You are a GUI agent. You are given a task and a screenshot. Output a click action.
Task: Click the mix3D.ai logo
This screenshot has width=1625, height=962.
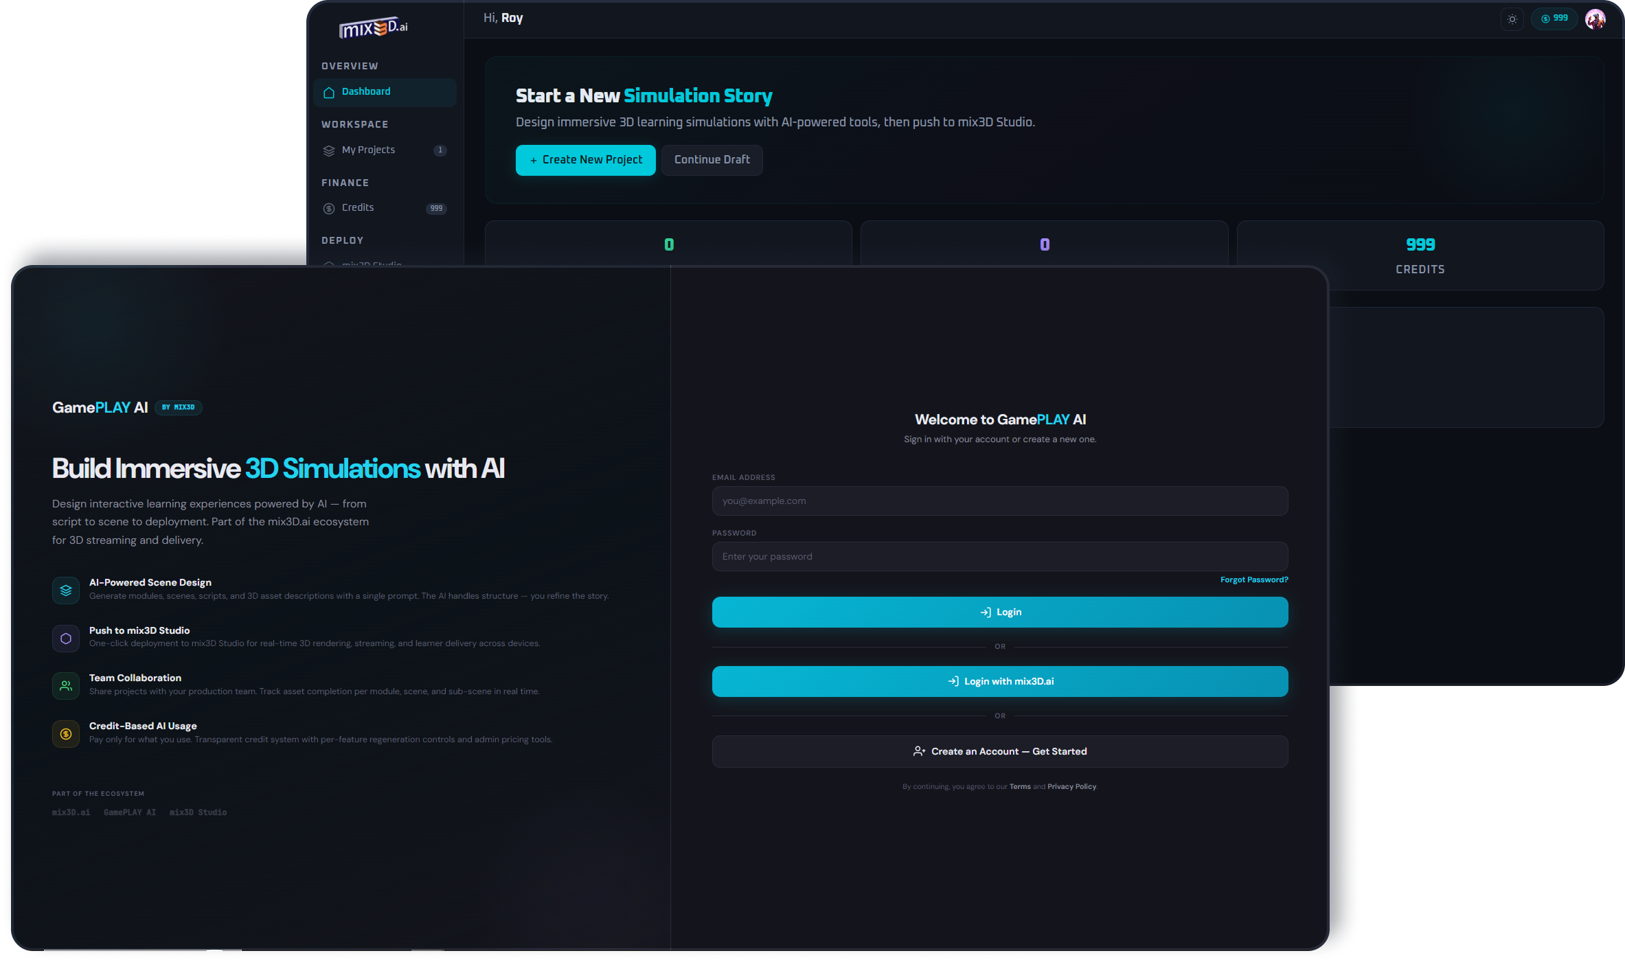373,27
